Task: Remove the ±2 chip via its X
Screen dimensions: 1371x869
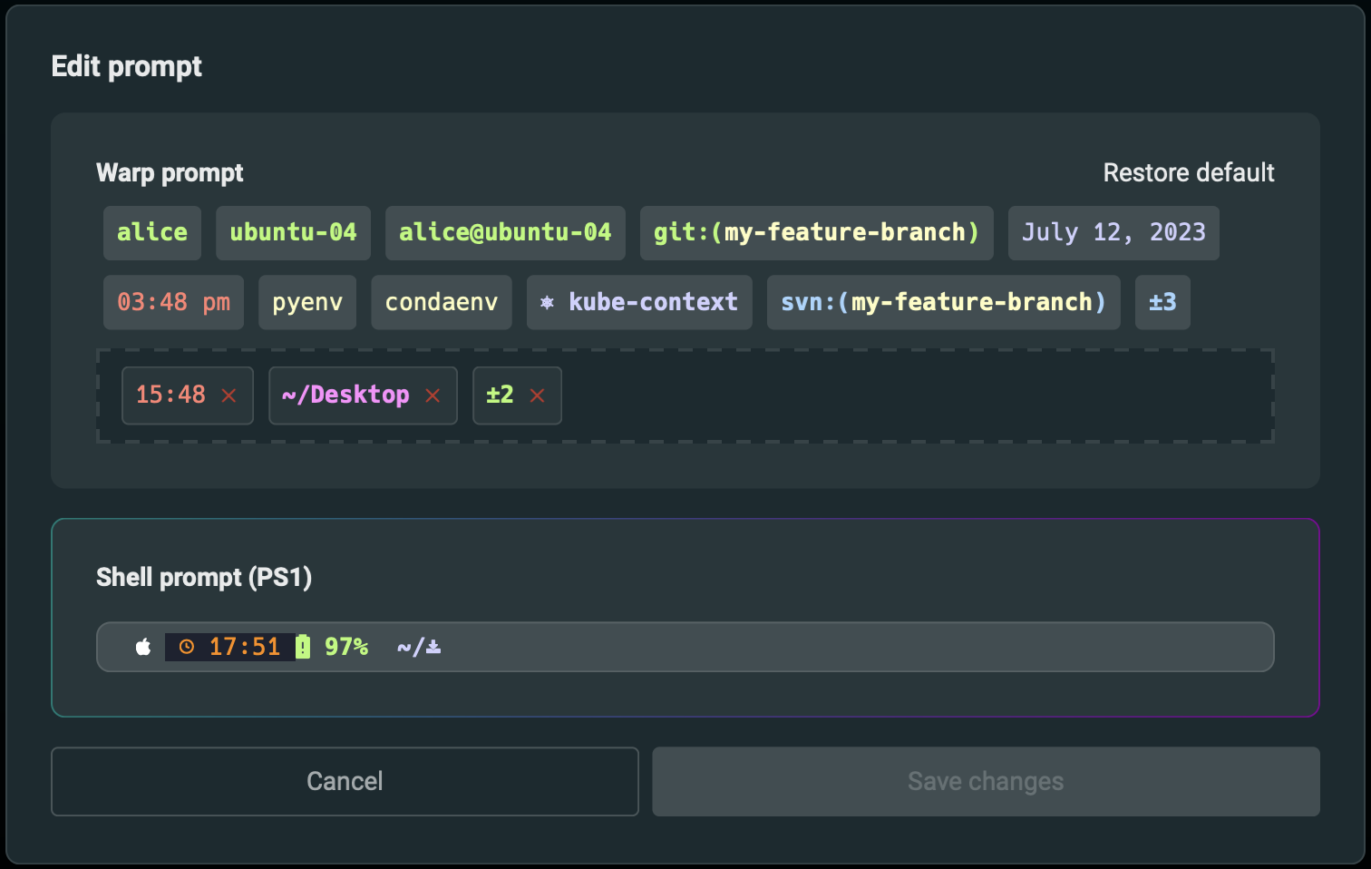Action: coord(538,395)
